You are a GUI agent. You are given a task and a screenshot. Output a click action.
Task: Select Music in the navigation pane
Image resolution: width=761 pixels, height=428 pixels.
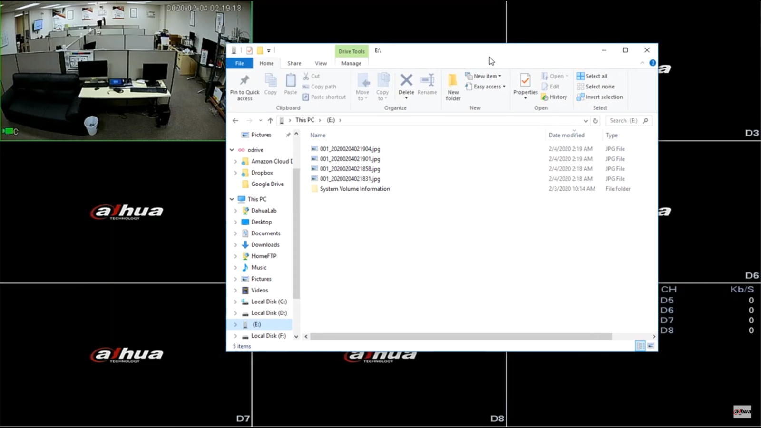click(259, 268)
